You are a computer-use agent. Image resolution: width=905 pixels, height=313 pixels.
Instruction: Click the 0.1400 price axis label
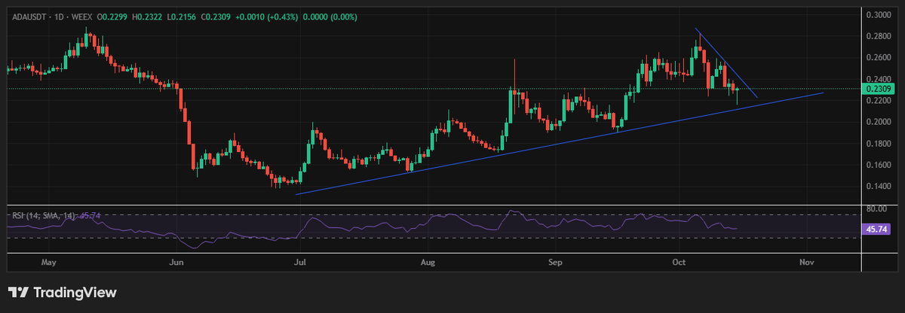[x=879, y=186]
